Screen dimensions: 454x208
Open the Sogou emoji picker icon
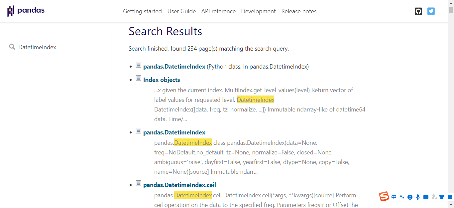pos(410,197)
